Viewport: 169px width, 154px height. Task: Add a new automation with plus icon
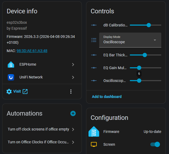(73, 113)
